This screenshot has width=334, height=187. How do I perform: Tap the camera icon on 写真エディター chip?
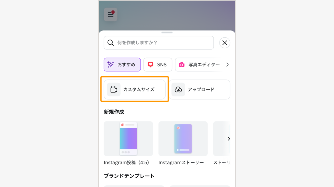point(182,64)
